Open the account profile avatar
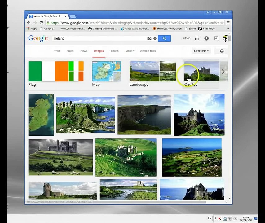This screenshot has height=223, width=265. point(225,38)
